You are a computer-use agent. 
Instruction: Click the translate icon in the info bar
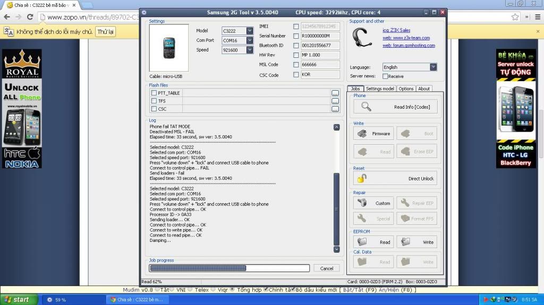(x=8, y=32)
